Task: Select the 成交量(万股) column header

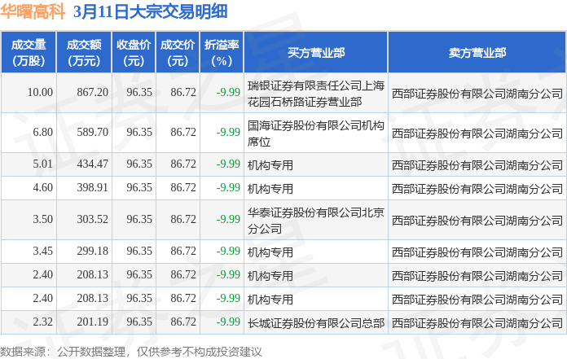Action: pyautogui.click(x=29, y=52)
